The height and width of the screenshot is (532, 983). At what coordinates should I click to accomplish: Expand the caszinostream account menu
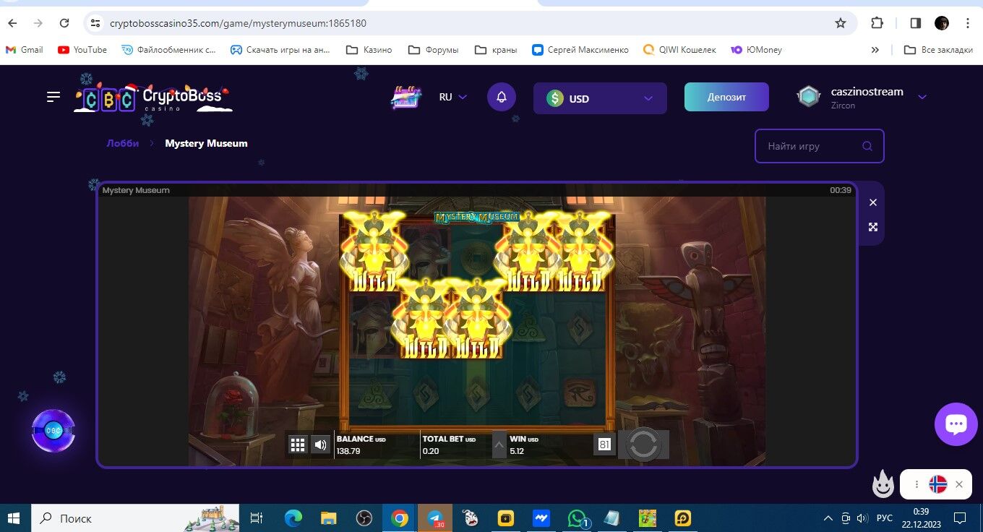tap(922, 97)
